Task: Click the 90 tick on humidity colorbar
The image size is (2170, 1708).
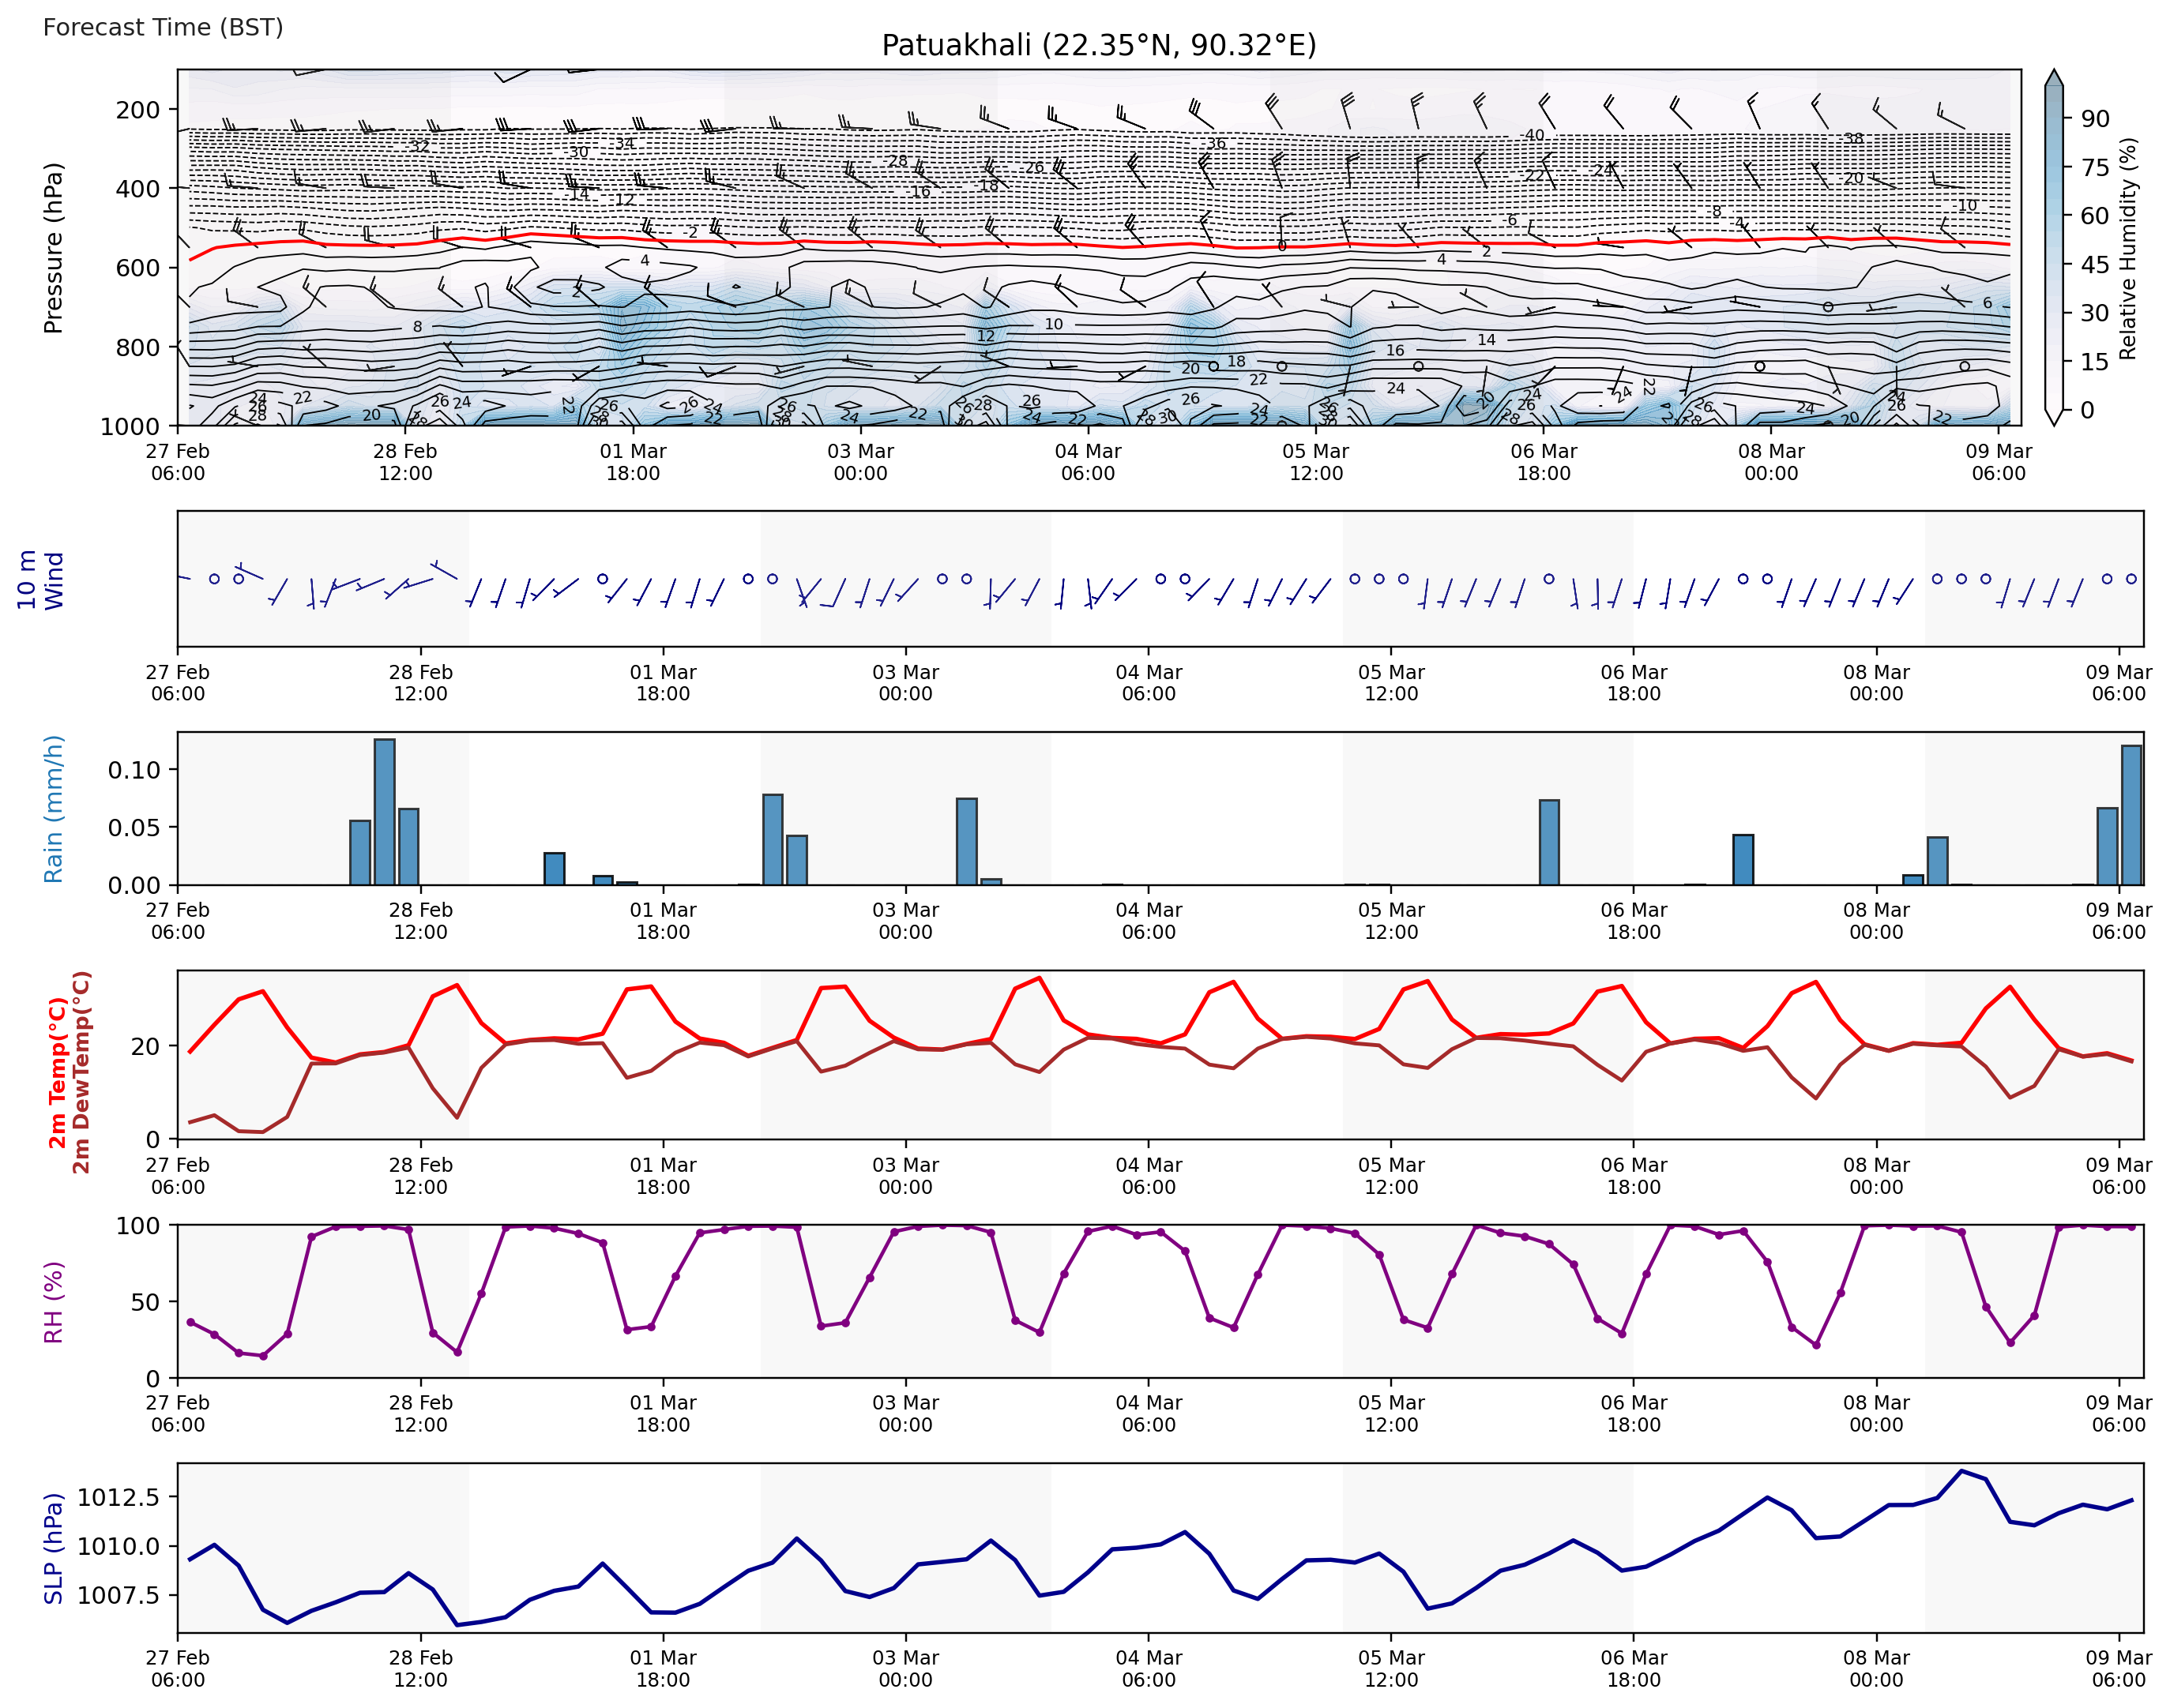Action: click(x=2095, y=119)
